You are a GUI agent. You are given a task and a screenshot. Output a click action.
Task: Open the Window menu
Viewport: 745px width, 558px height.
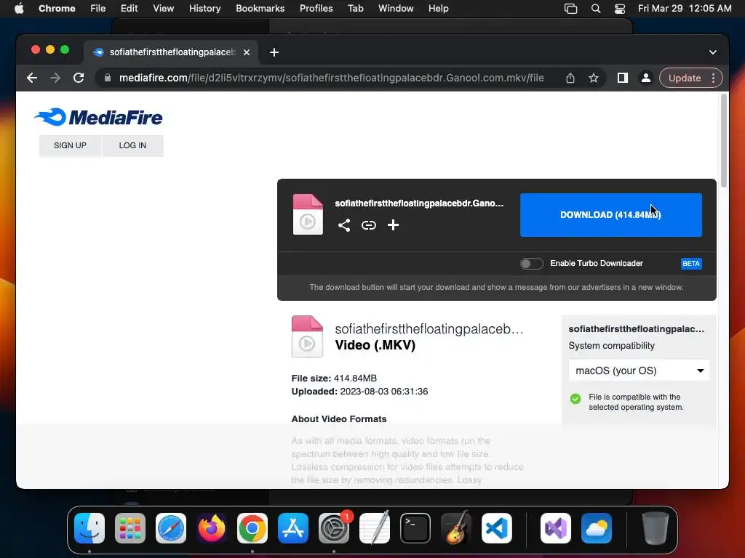[x=396, y=9]
